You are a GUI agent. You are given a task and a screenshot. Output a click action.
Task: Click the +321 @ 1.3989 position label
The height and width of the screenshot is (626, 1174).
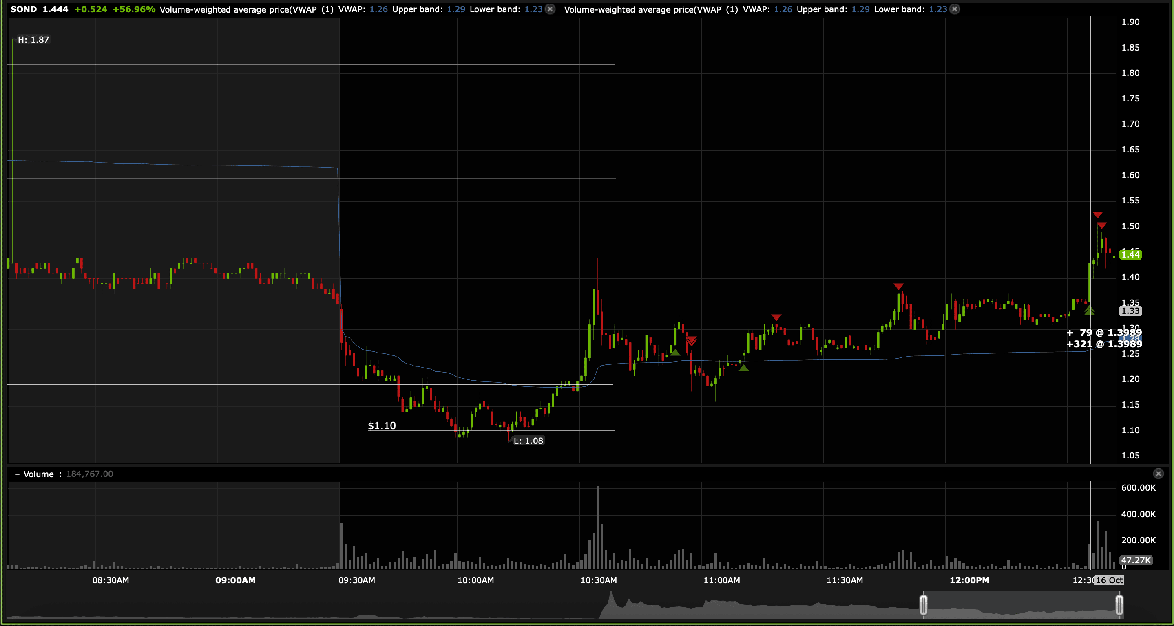(x=1104, y=344)
